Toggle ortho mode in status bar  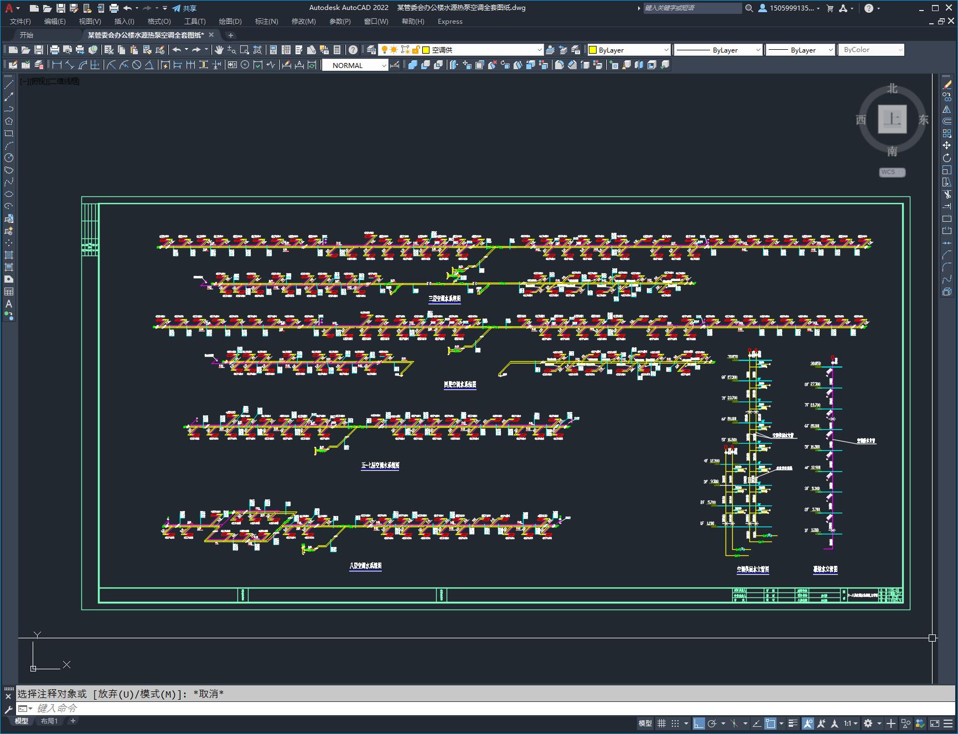click(x=698, y=723)
